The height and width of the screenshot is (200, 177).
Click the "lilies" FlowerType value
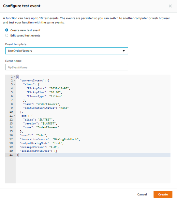56,96
